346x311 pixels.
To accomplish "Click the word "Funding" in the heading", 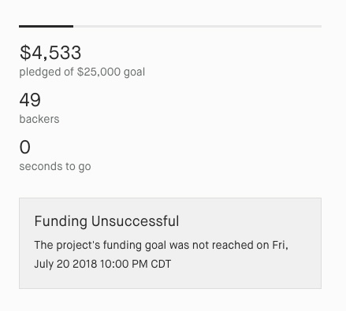I will point(61,221).
